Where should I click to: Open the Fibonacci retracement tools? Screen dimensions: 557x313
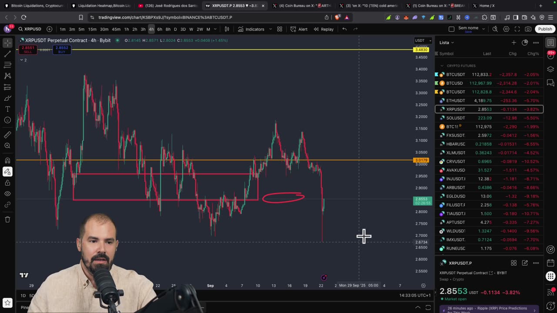(x=7, y=65)
